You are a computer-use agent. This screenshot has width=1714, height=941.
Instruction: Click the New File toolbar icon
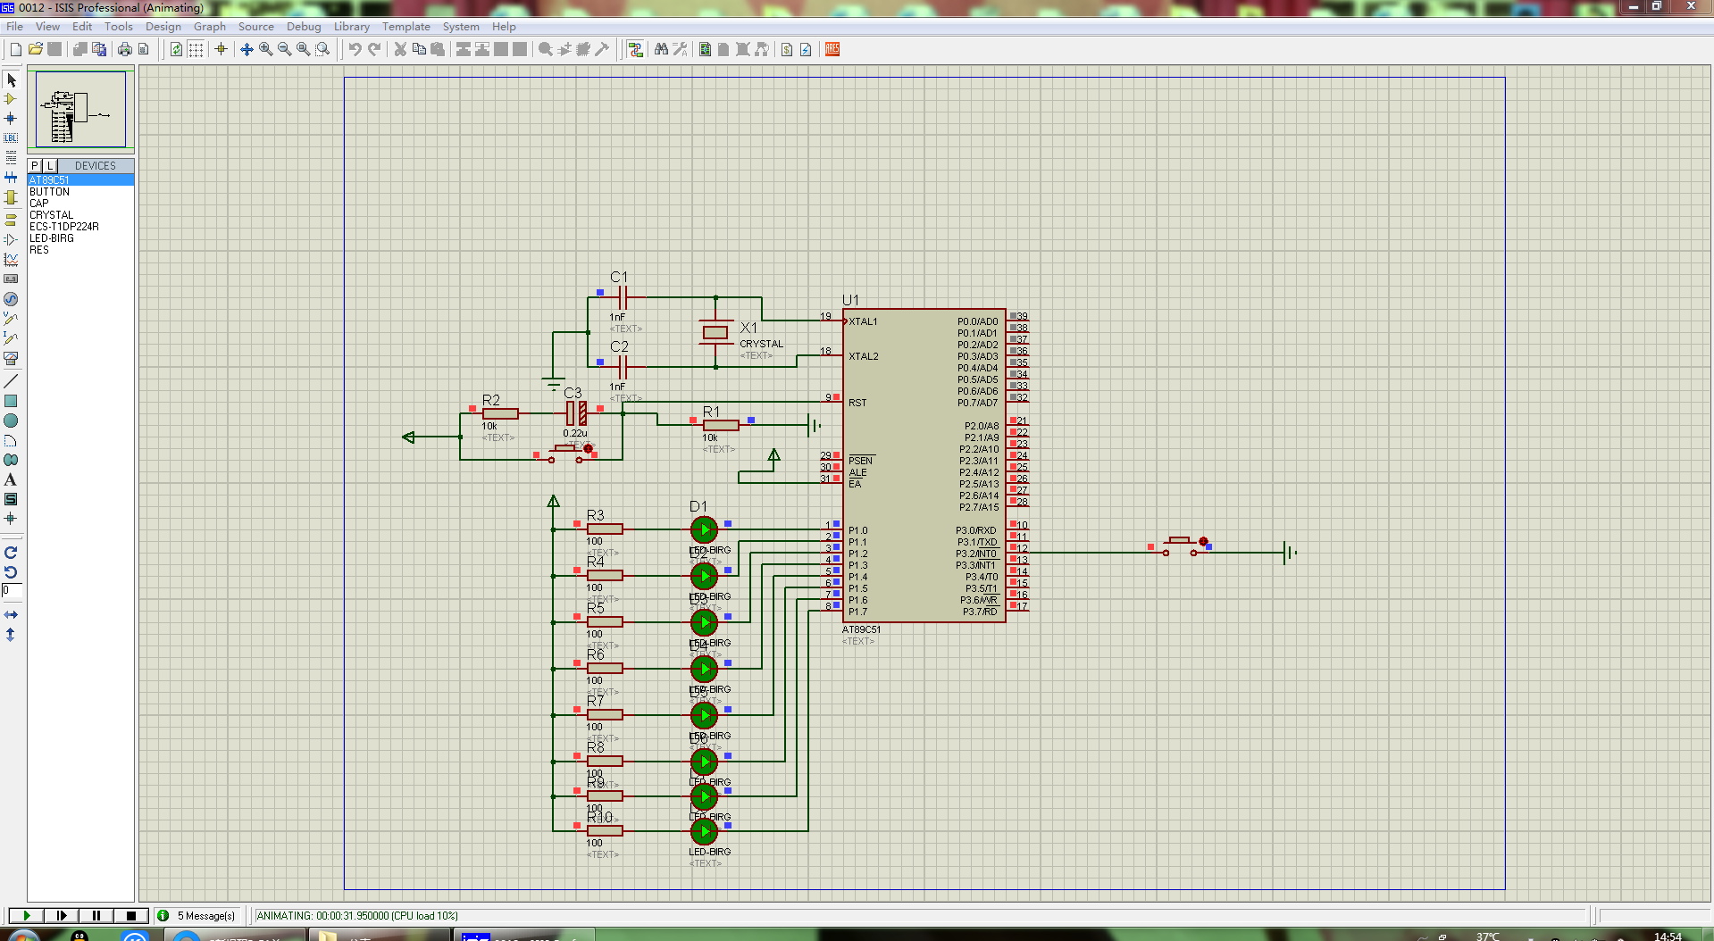[x=16, y=49]
